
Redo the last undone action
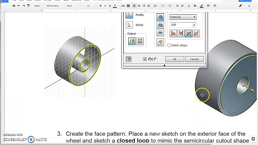pyautogui.click(x=24, y=6)
